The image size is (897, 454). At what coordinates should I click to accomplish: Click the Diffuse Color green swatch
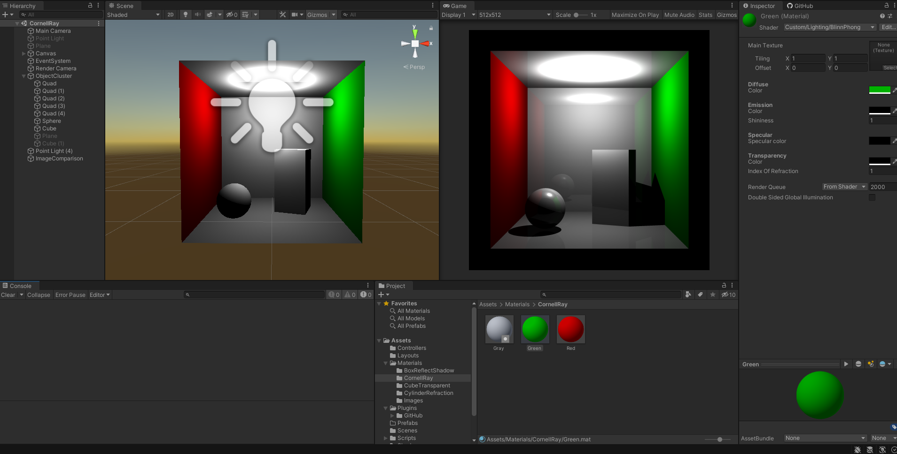[881, 89]
